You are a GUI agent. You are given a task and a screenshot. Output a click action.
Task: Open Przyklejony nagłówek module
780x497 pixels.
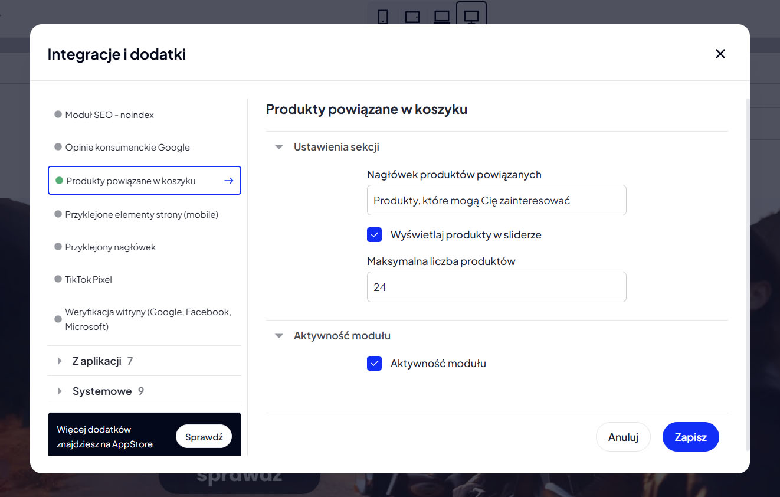click(x=110, y=247)
